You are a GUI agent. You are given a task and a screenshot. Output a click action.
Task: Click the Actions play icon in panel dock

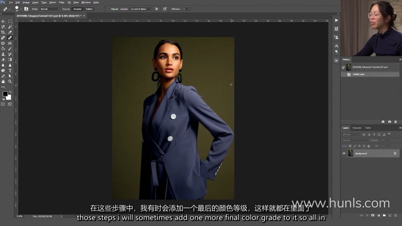click(336, 20)
